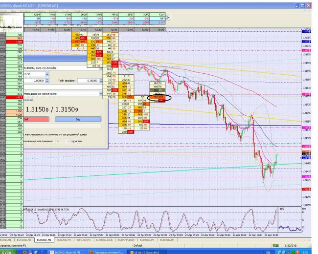Click the stop loss 0.00000 stepper arrows
This screenshot has width=318, height=254.
tap(47, 81)
